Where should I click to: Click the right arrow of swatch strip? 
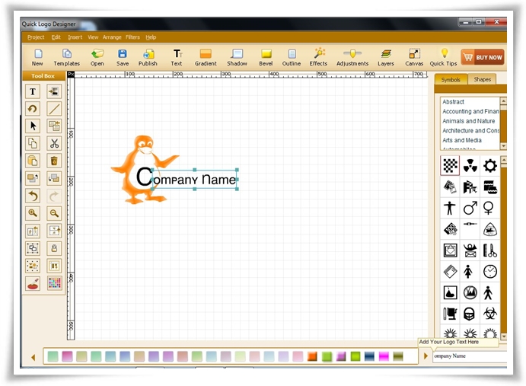[426, 356]
